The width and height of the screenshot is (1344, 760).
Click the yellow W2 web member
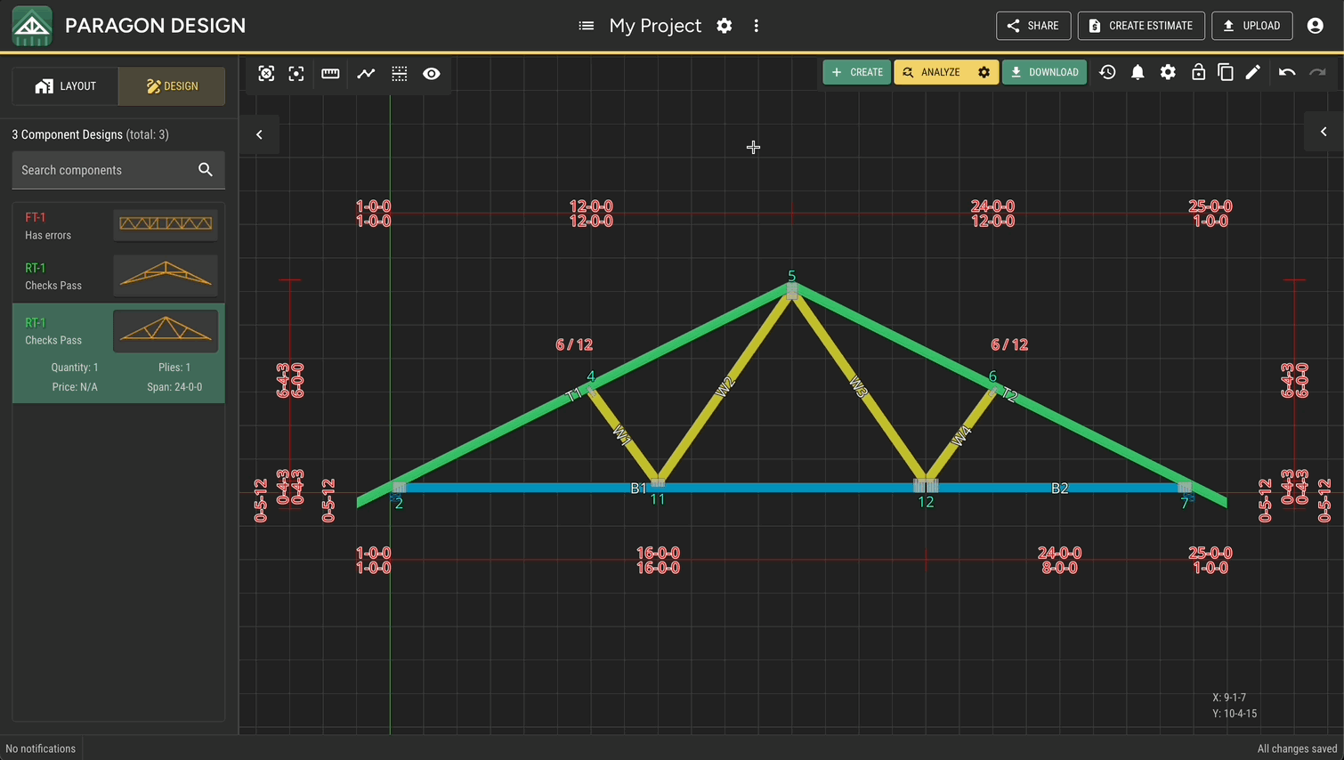pyautogui.click(x=725, y=387)
